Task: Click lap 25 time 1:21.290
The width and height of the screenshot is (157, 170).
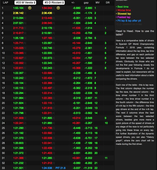Action: (18, 128)
